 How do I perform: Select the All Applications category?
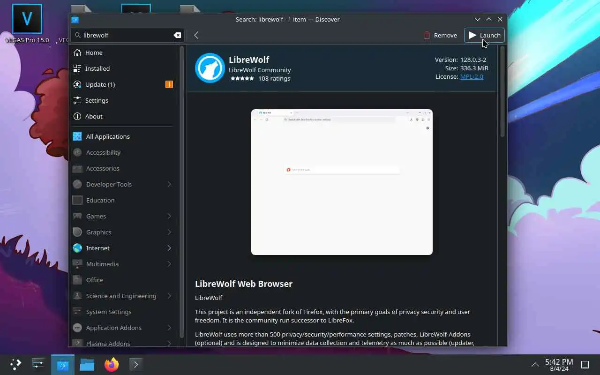point(123,136)
